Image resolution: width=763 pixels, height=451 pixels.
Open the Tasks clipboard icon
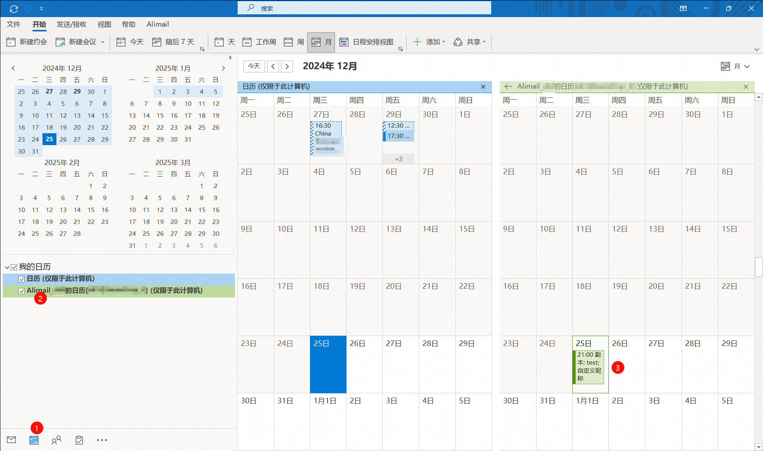[x=79, y=440]
